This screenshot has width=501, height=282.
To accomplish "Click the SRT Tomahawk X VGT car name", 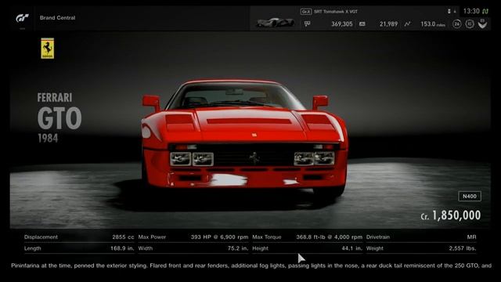I will (x=336, y=12).
